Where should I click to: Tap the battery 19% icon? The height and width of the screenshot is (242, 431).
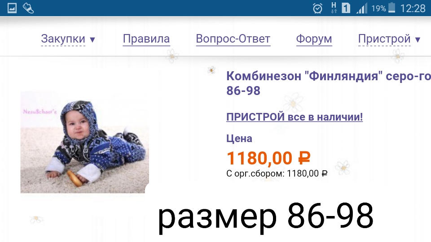point(391,8)
